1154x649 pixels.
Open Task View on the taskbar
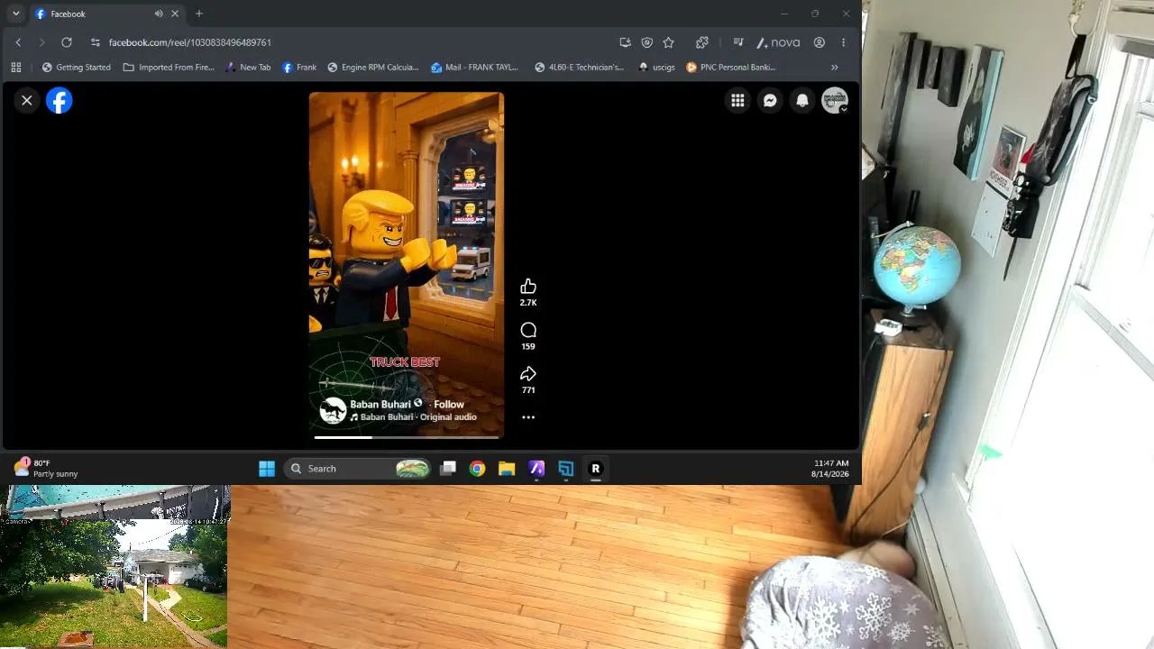448,469
